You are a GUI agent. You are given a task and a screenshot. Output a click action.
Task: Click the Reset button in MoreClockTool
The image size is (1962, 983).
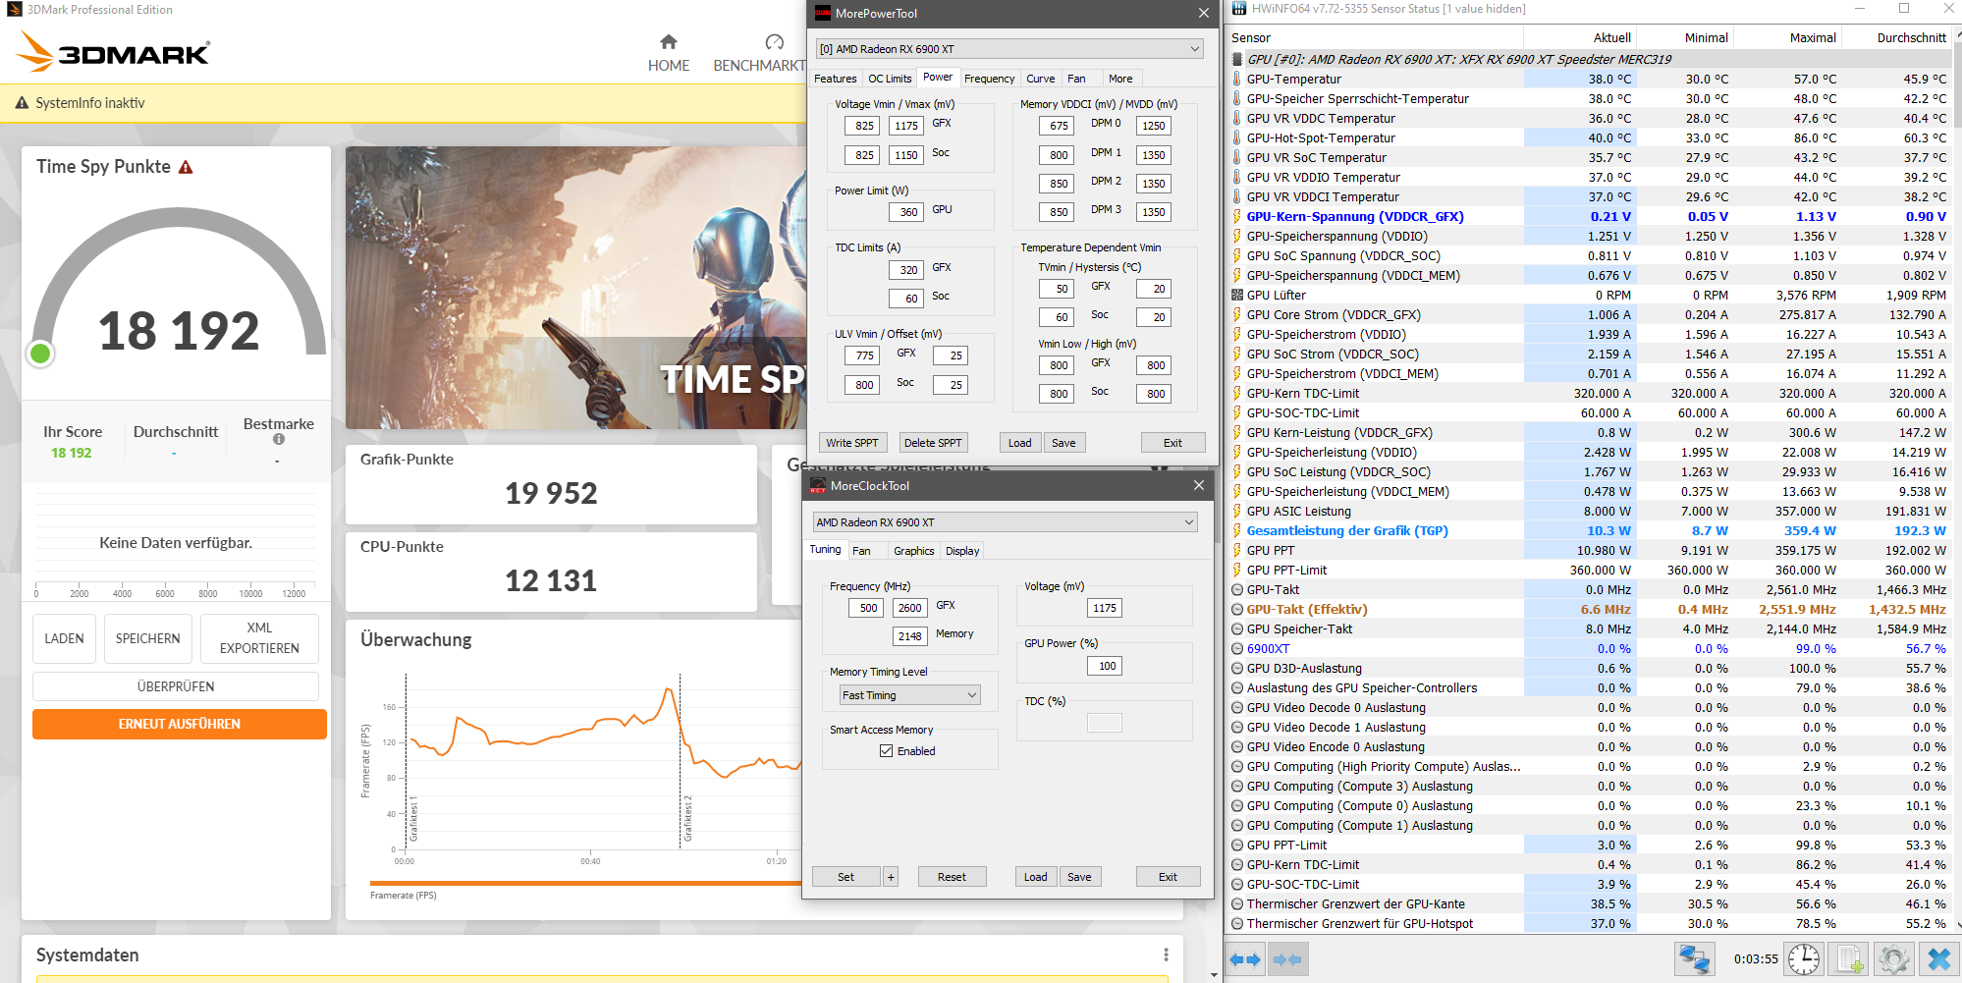pyautogui.click(x=952, y=877)
